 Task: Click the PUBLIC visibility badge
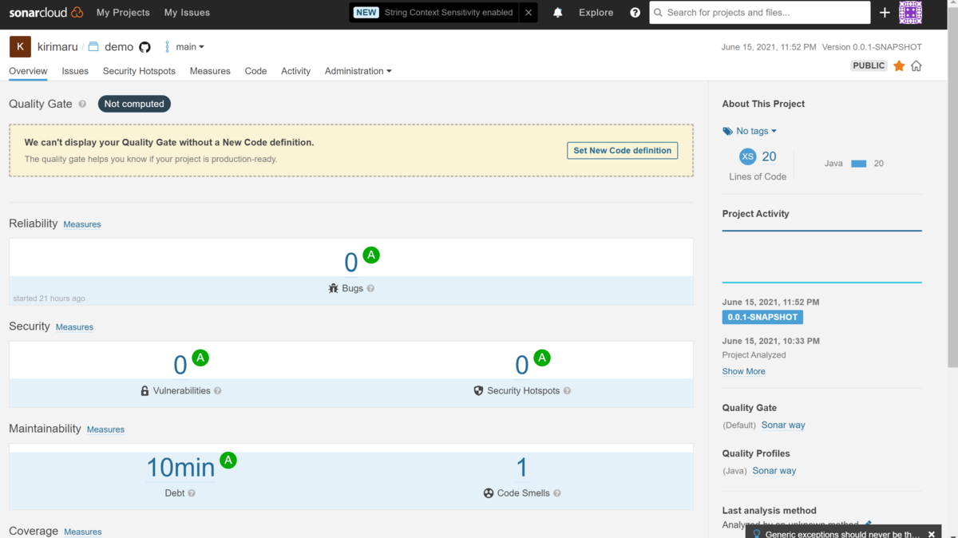[869, 65]
